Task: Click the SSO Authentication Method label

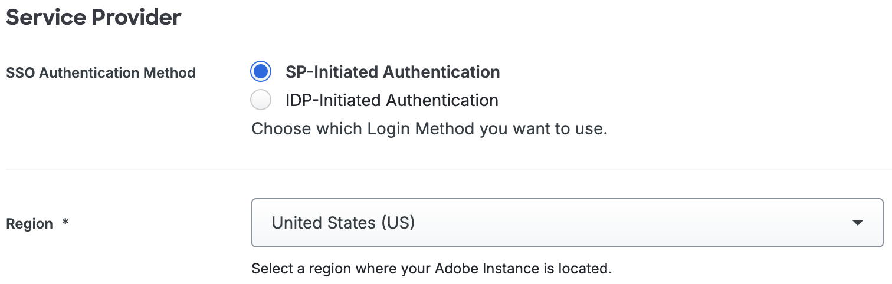Action: point(100,73)
